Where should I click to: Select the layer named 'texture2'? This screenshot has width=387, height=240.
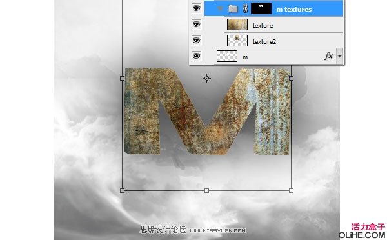point(264,41)
